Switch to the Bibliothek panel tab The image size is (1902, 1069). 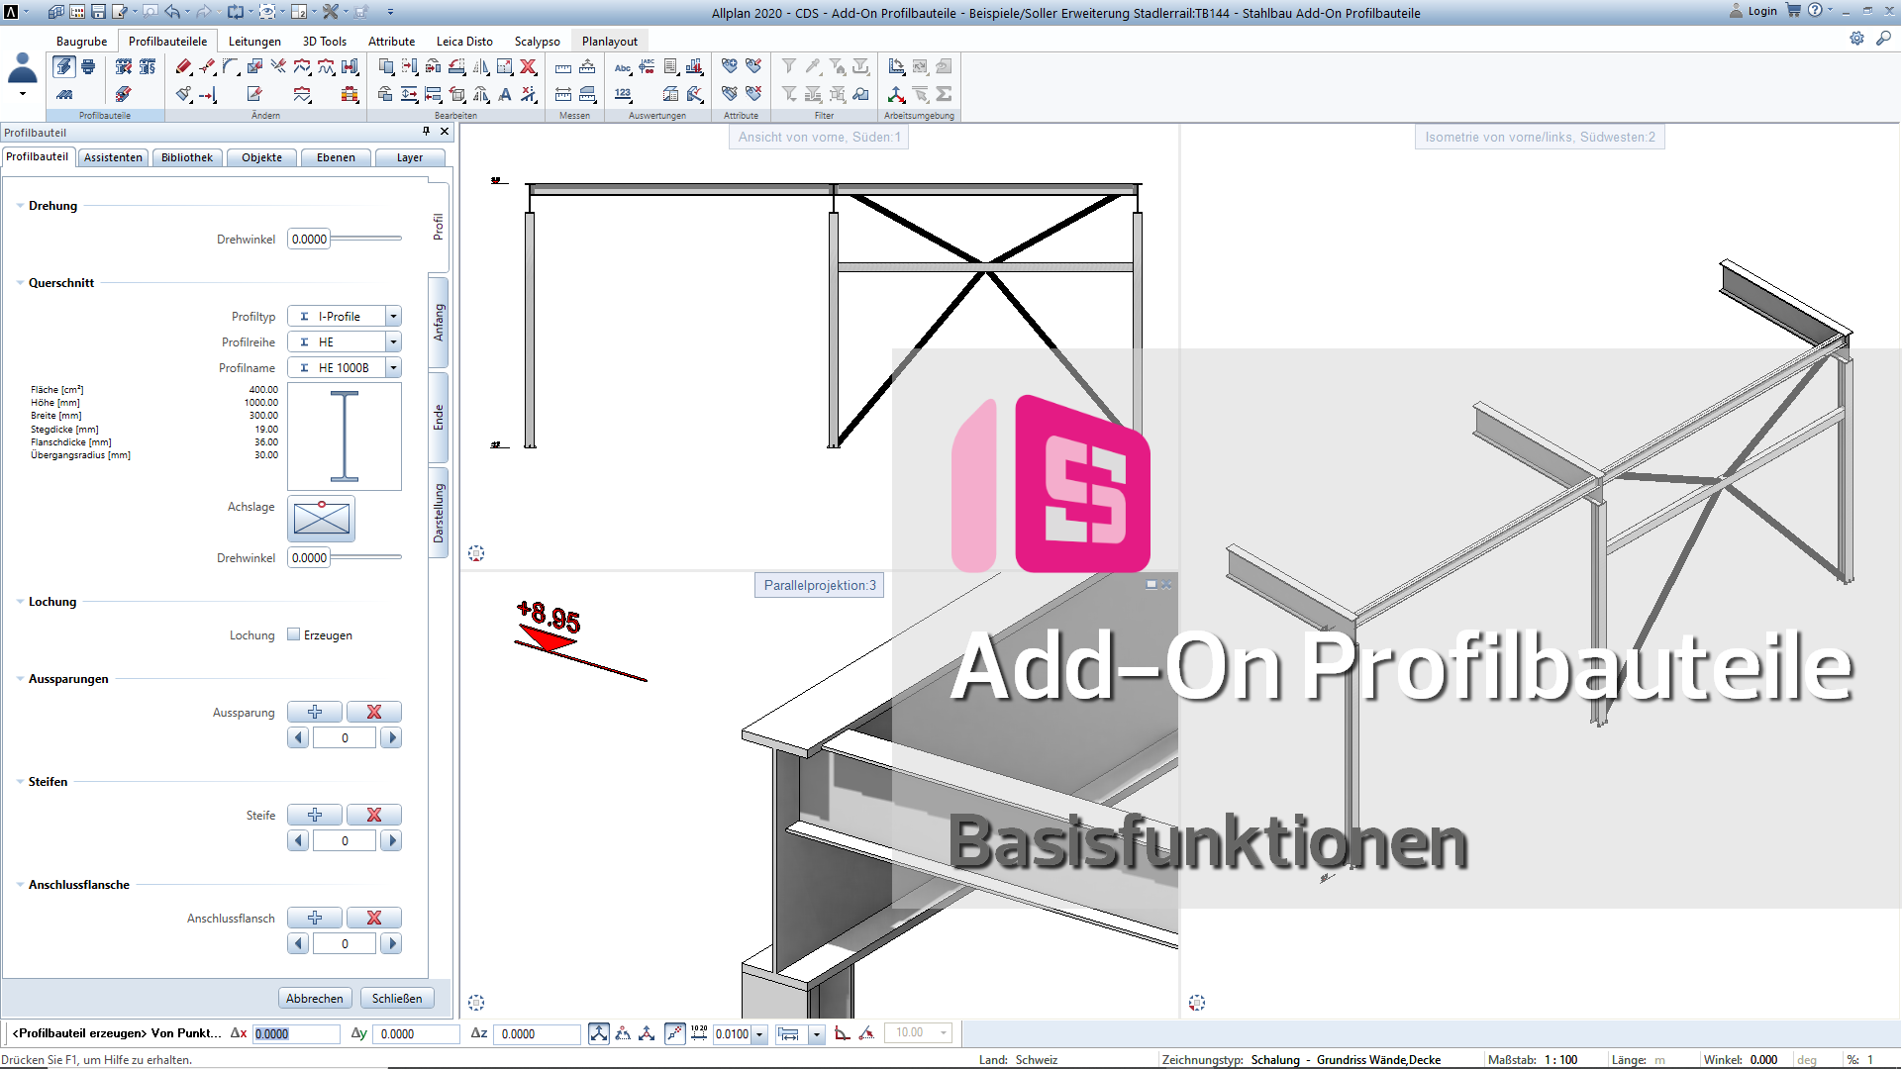pos(186,157)
